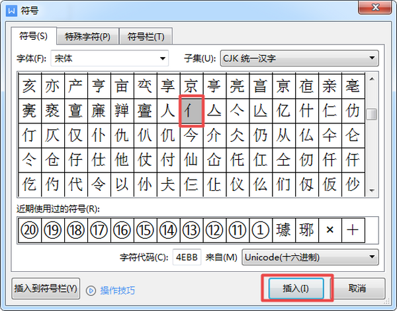The height and width of the screenshot is (311, 397).
Task: Pick recently used symbol ⑮
Action: point(145,230)
